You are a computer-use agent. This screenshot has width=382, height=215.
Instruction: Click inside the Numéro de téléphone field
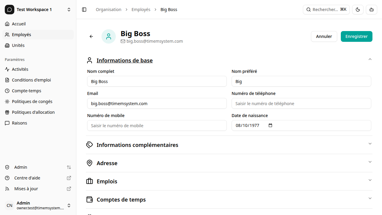(301, 103)
